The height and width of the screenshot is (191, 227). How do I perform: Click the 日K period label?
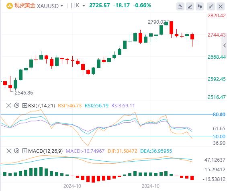coord(75,6)
